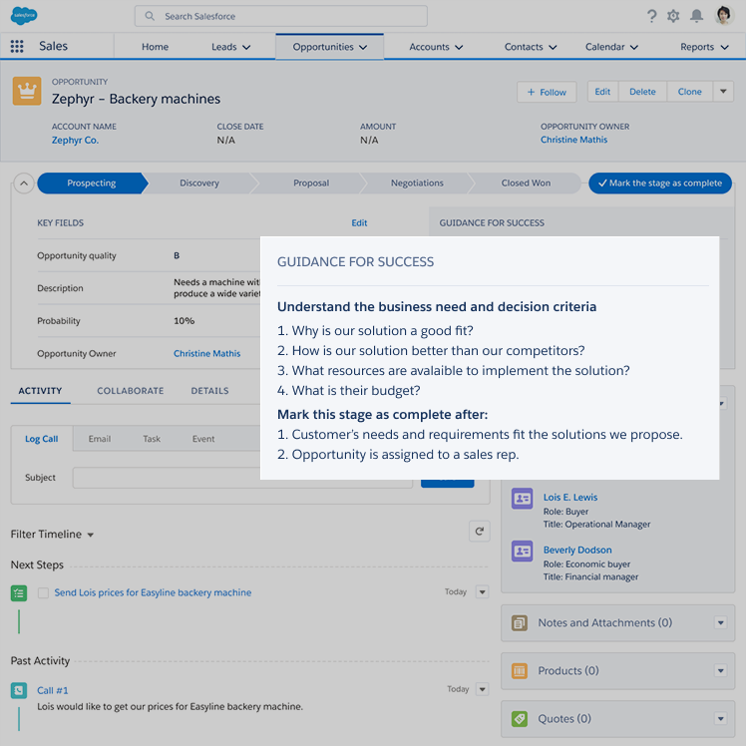
Task: Select the Prospecting stage in path
Action: point(92,184)
